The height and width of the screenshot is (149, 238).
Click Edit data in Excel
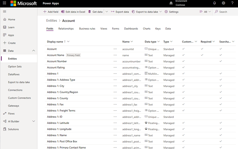click(x=73, y=12)
